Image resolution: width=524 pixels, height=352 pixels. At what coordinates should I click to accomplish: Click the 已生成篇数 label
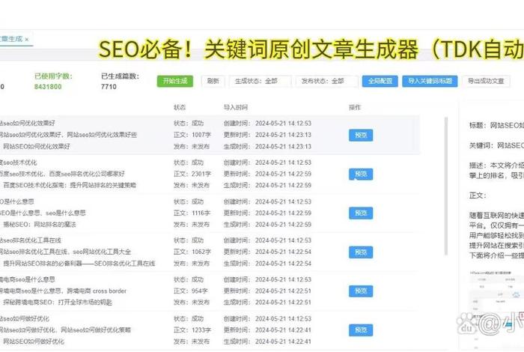point(120,76)
